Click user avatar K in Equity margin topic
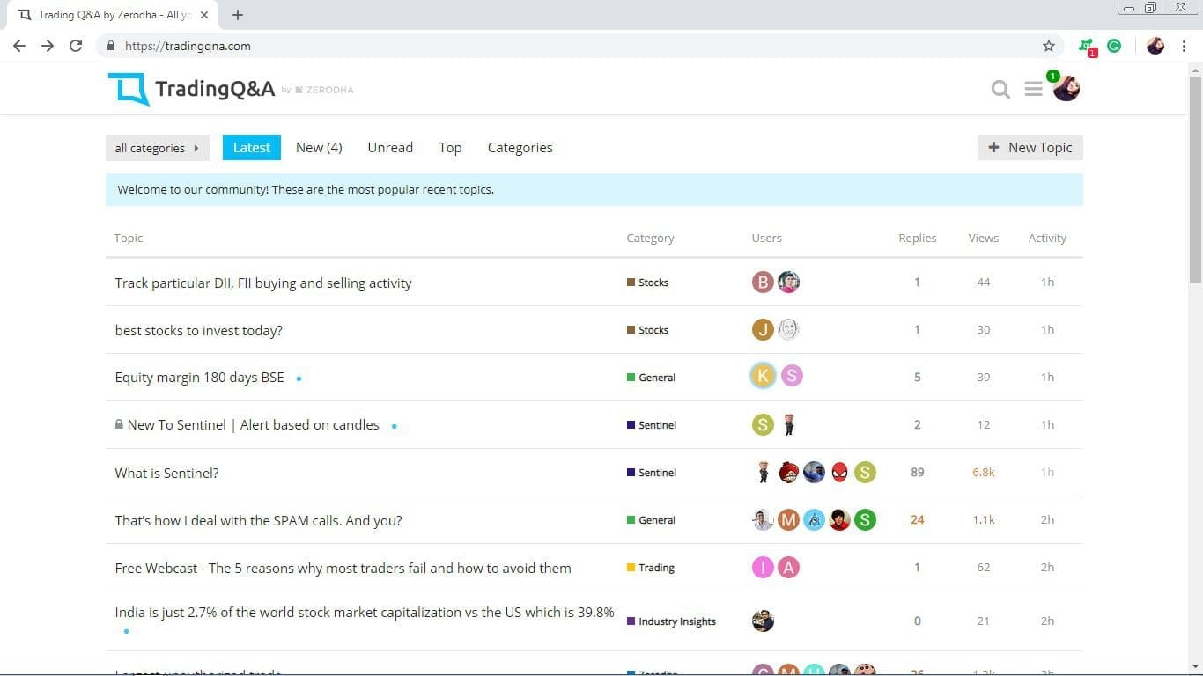The width and height of the screenshot is (1203, 676). 763,376
